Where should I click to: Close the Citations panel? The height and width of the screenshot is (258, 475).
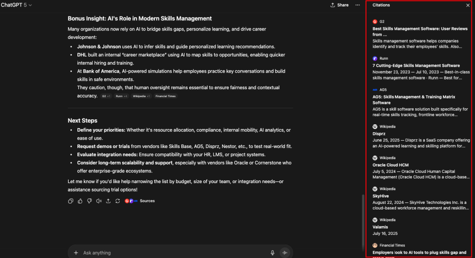(x=468, y=6)
